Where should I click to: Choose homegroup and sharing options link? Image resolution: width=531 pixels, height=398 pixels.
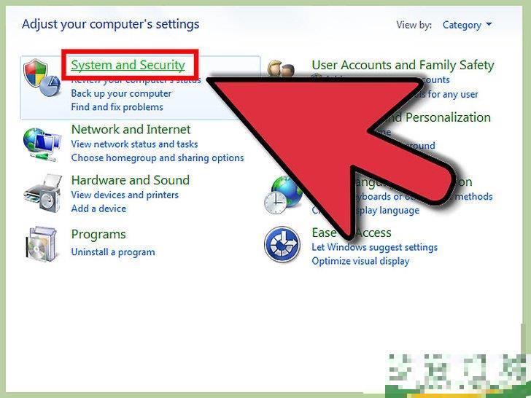[158, 157]
